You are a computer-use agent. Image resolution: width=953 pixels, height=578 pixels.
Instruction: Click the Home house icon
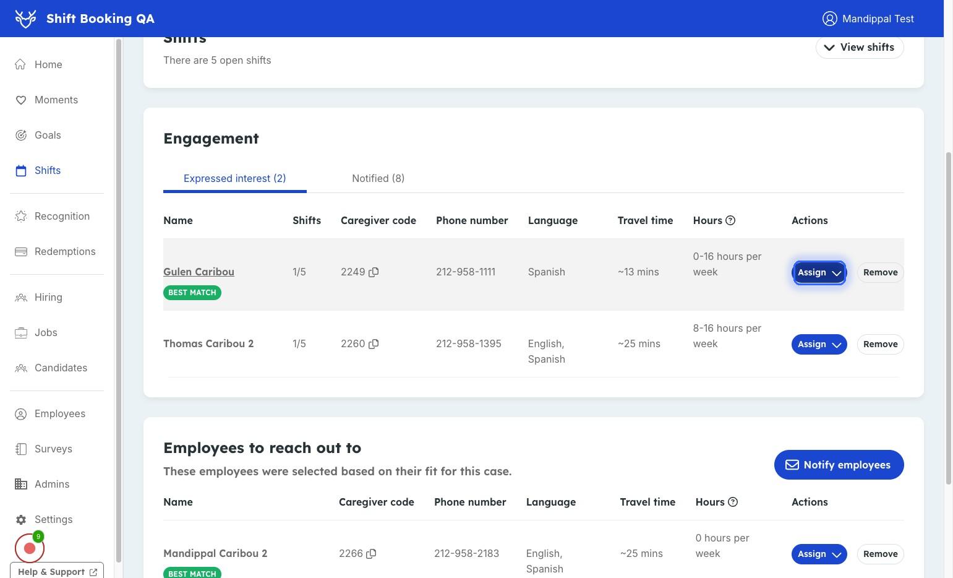tap(21, 64)
